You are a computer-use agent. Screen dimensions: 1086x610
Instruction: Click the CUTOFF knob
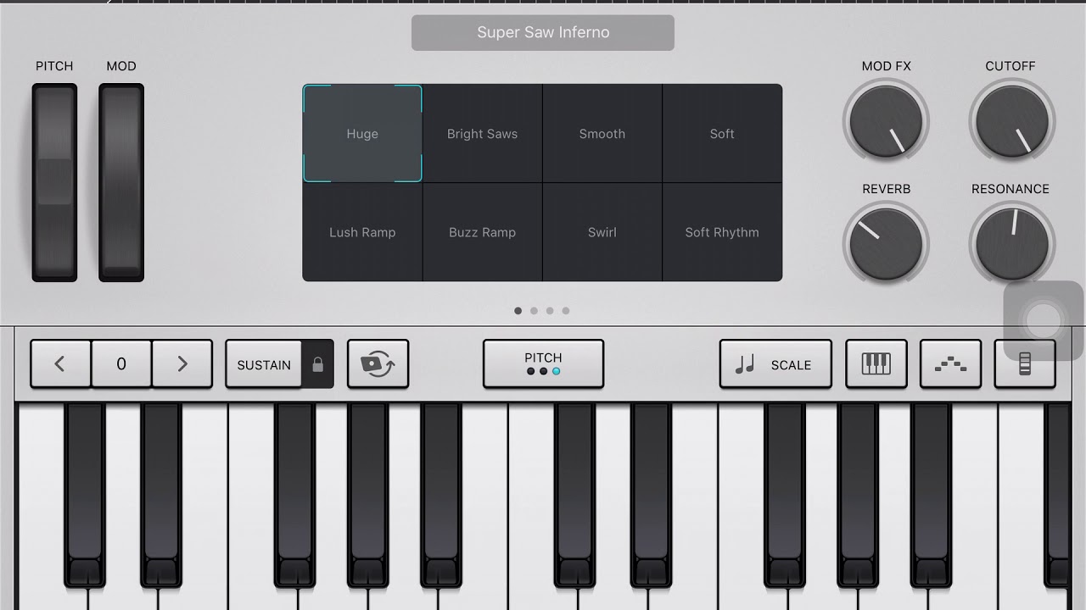(1011, 122)
